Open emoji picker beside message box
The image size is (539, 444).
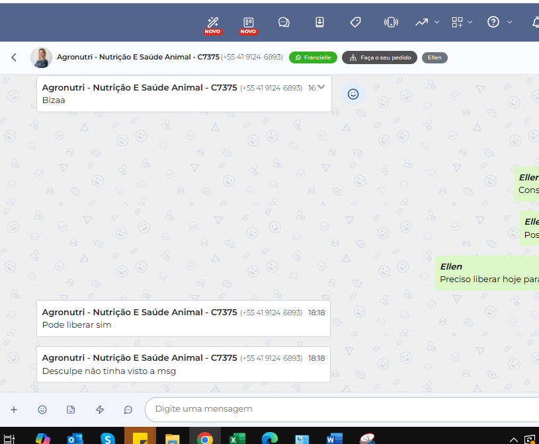pos(42,410)
